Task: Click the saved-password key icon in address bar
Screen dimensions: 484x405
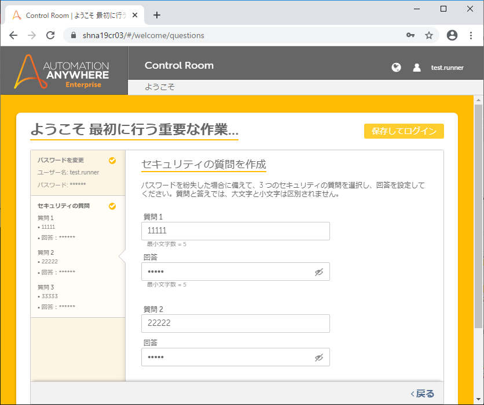Action: (x=410, y=35)
